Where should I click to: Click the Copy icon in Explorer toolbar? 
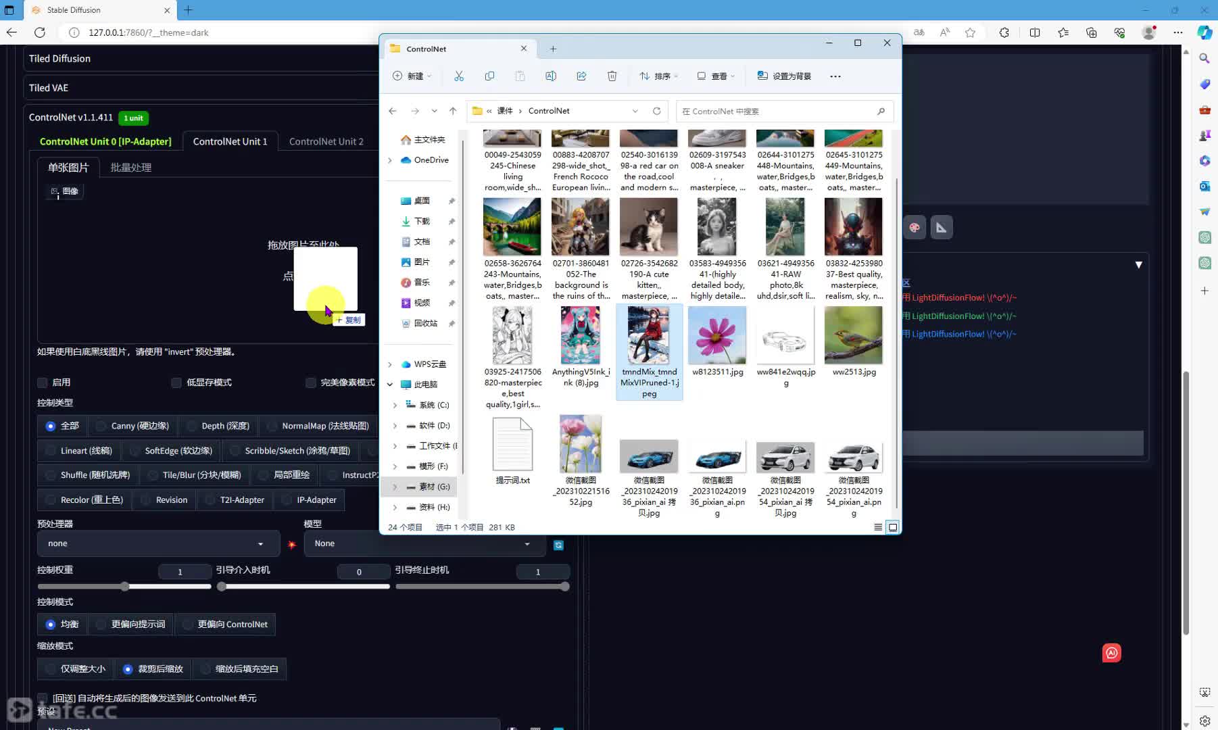489,76
